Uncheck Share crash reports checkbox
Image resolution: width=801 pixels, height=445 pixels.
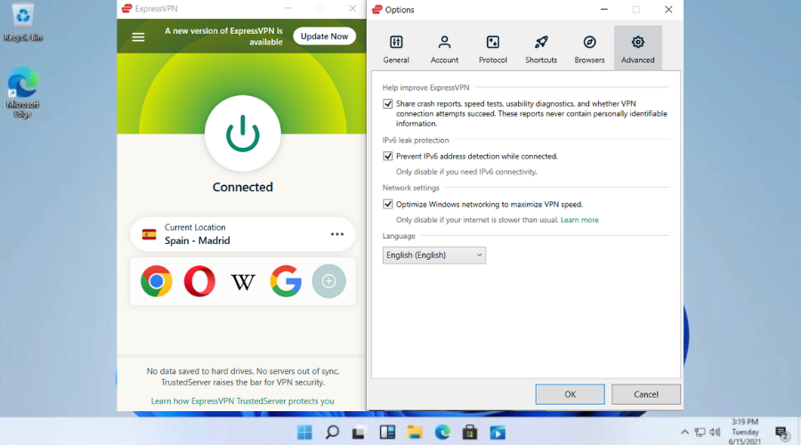(x=388, y=103)
